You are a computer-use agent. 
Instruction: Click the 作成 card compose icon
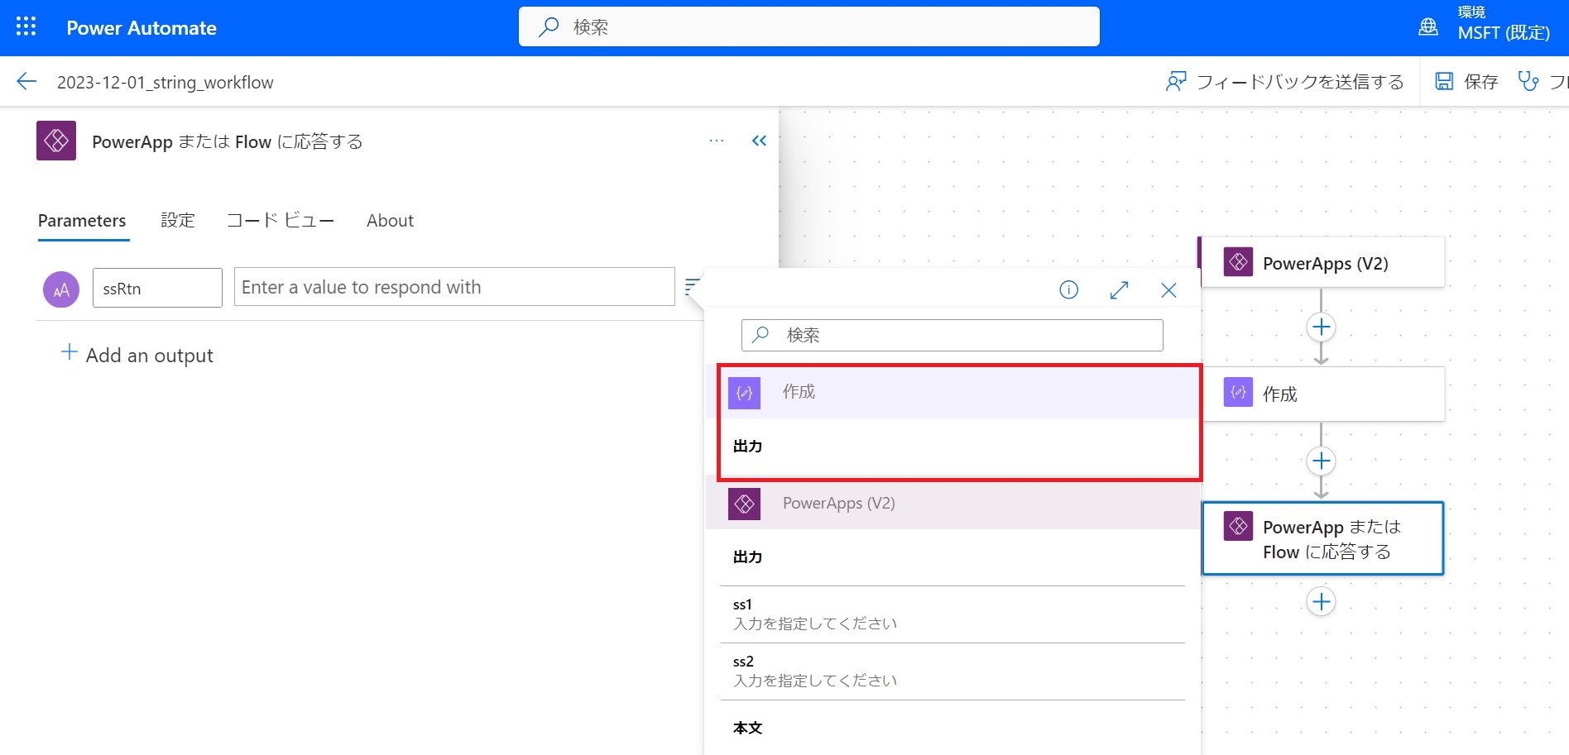(1238, 393)
